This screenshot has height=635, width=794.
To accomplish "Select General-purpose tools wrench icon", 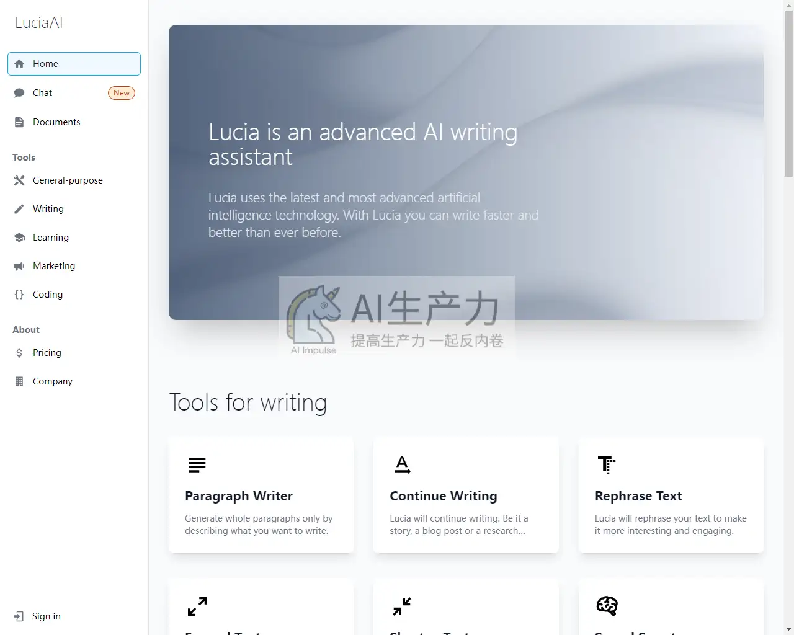I will (x=19, y=180).
